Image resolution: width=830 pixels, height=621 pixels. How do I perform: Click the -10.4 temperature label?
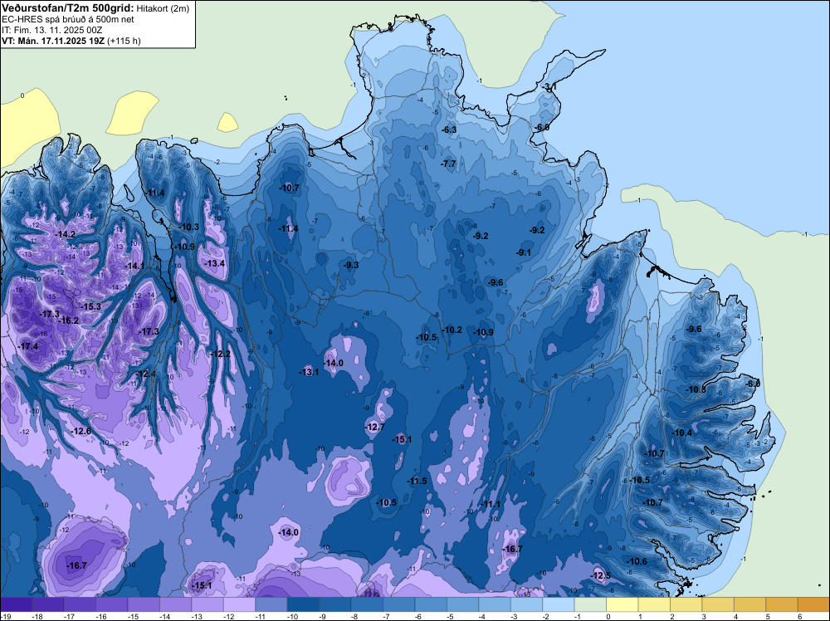click(682, 433)
